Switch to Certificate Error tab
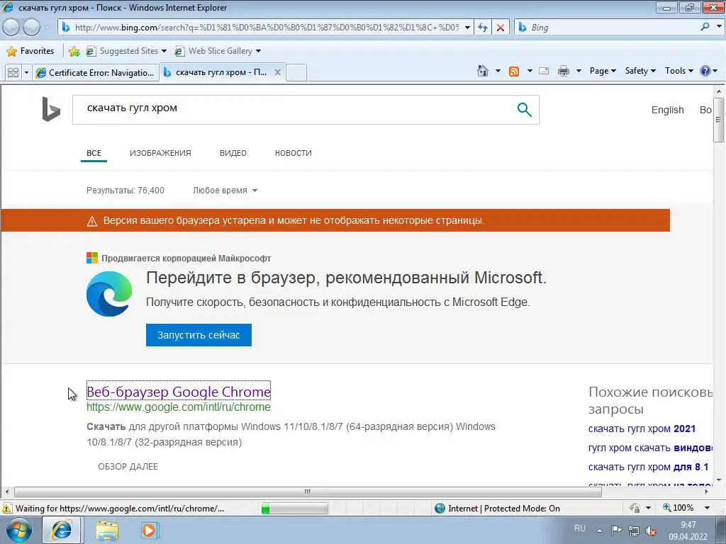The height and width of the screenshot is (544, 726). tap(96, 73)
